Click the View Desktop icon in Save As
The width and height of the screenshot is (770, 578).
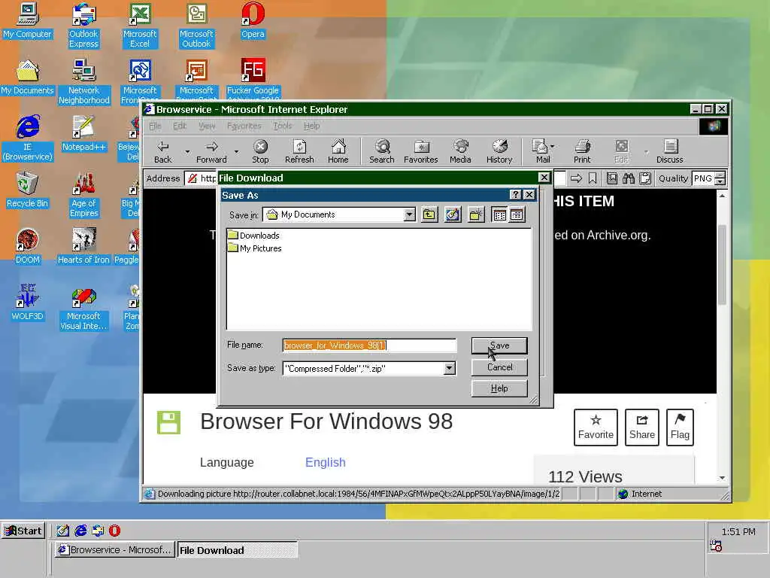[453, 214]
